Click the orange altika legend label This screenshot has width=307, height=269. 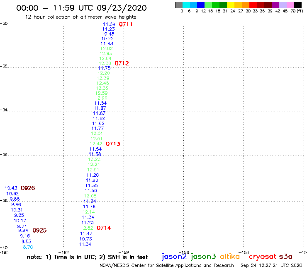tap(230, 256)
